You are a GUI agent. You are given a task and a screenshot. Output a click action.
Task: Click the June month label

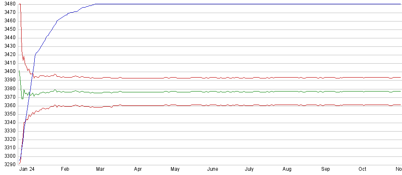click(x=213, y=169)
